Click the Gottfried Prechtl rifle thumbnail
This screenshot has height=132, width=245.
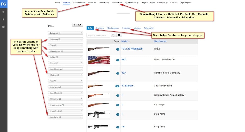pyautogui.click(x=99, y=86)
